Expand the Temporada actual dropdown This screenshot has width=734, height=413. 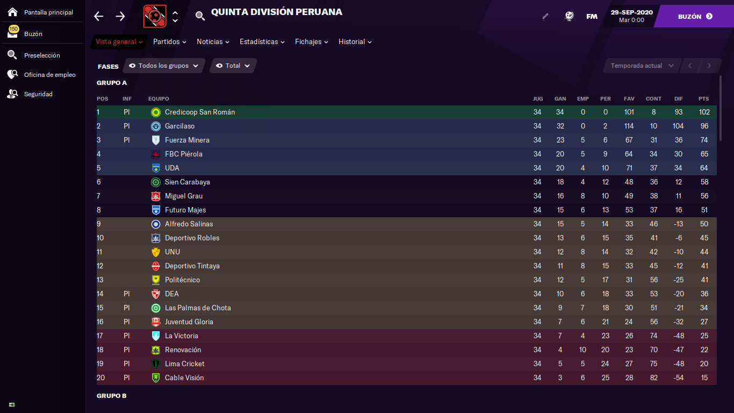642,66
